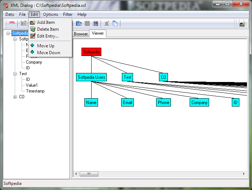Click the red Softpedia node in viewer

click(x=91, y=52)
